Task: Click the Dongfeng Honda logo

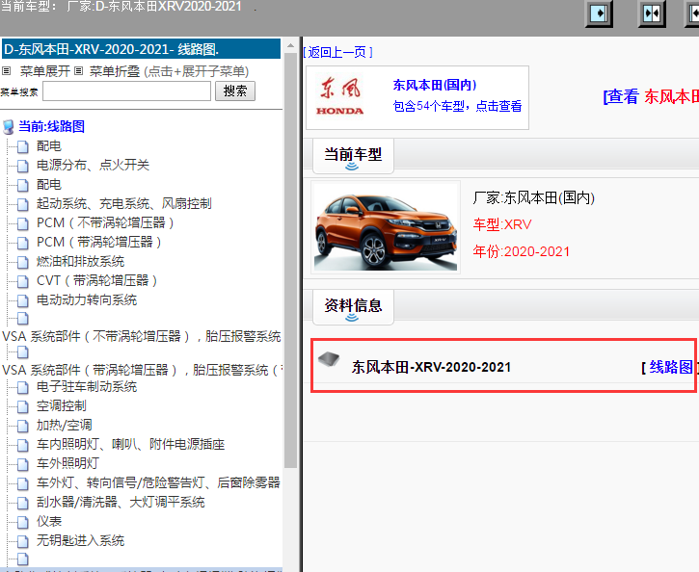Action: click(x=339, y=96)
